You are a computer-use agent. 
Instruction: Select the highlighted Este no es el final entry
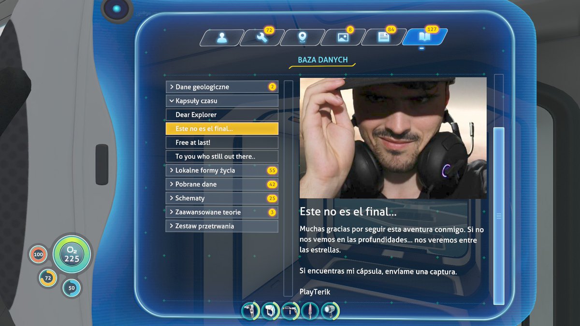(x=222, y=129)
